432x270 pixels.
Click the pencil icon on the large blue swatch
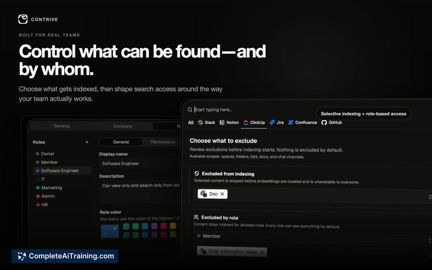pos(115,228)
